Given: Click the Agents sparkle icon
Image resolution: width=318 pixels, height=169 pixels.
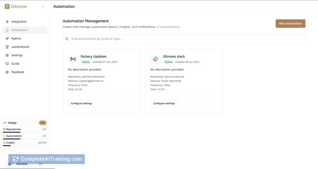Looking at the screenshot, I should point(7,38).
